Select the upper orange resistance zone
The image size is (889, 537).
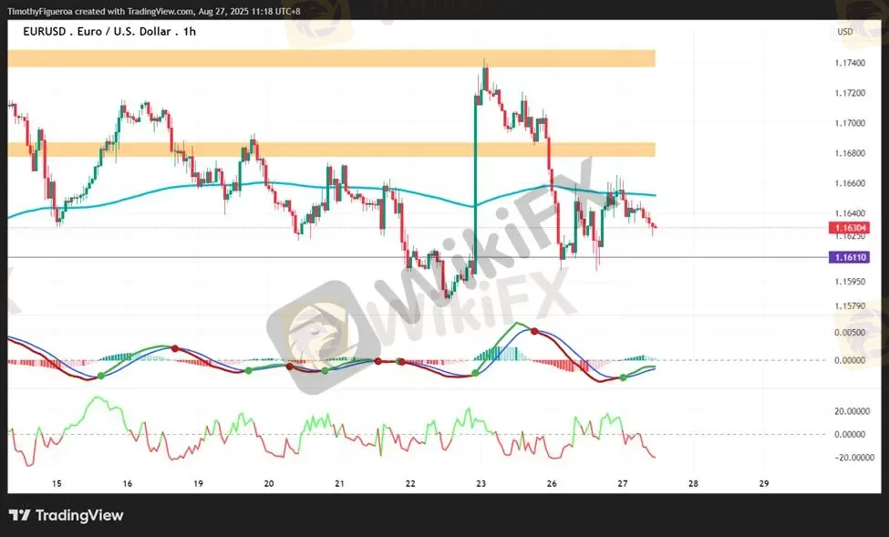pos(332,58)
